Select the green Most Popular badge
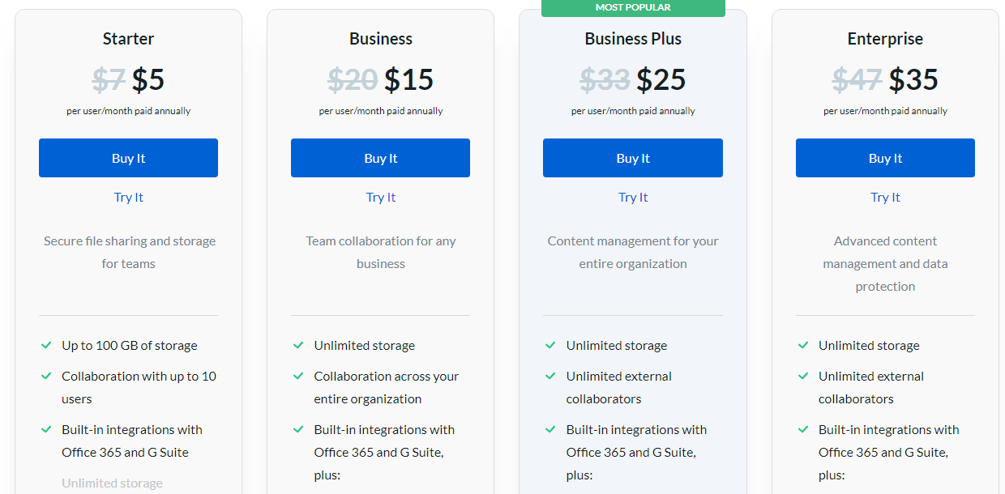 pyautogui.click(x=633, y=8)
